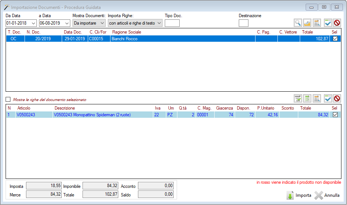
Task: Open the 'Da Data' date dropdown
Action: tap(34, 23)
